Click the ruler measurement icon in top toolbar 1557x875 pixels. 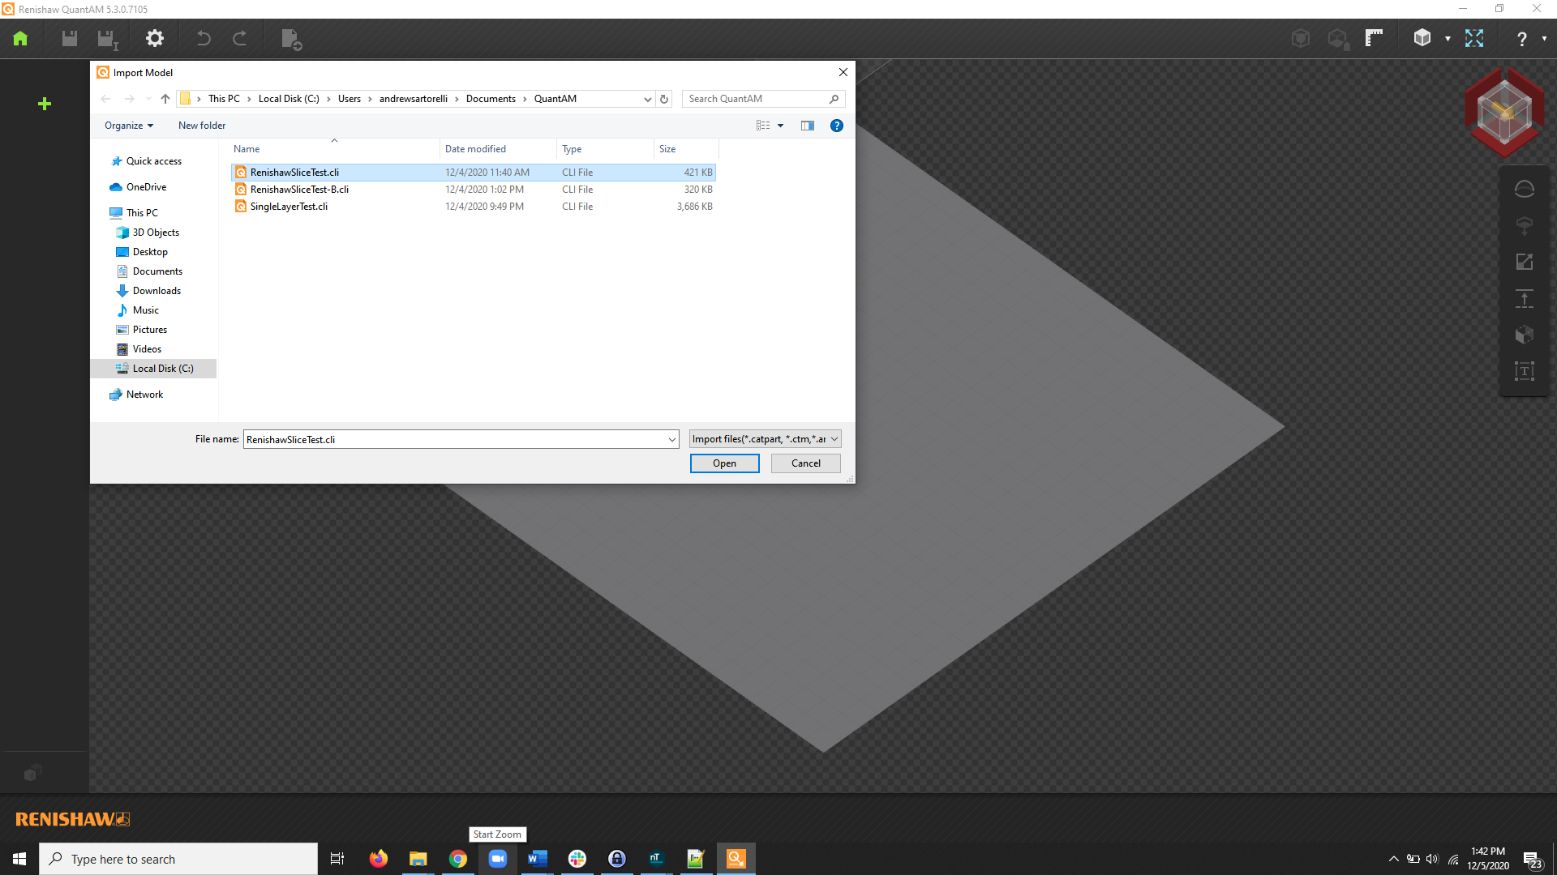[x=1374, y=38]
